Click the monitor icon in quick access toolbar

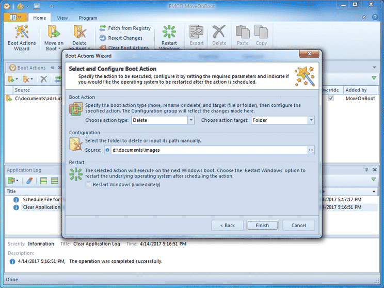click(37, 6)
